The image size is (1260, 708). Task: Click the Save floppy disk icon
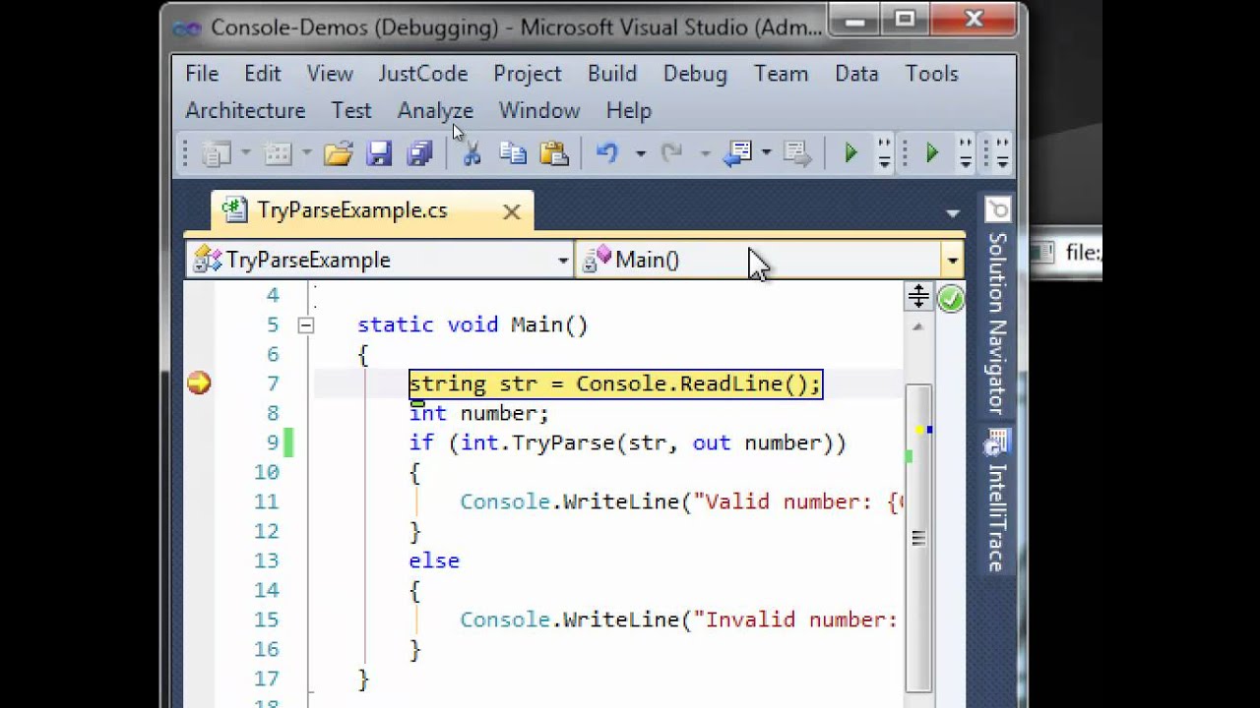379,153
